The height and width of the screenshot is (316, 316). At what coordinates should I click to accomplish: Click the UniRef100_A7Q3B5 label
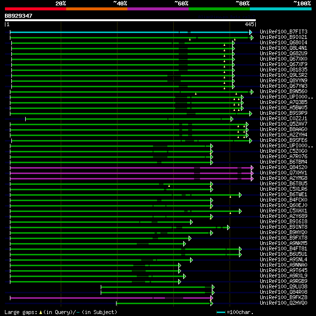(x=283, y=103)
